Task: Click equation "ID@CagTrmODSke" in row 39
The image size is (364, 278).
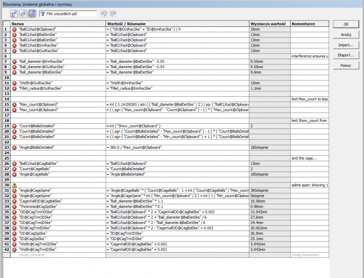Action: 125,233
